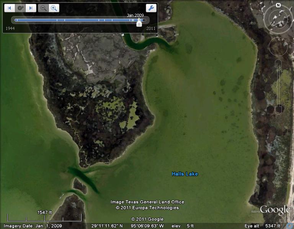Click the Google logo watermark

click(x=275, y=210)
